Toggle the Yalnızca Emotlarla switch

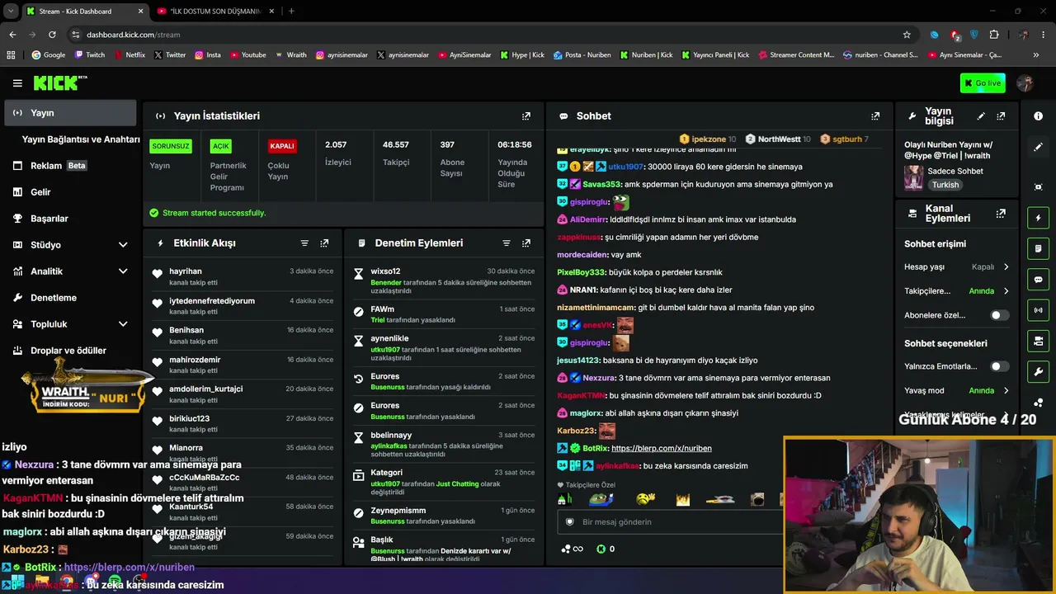pyautogui.click(x=999, y=366)
